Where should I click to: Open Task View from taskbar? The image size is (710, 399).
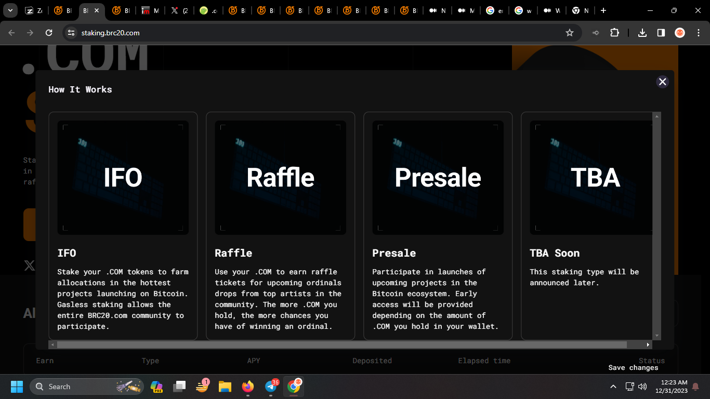pos(179,387)
